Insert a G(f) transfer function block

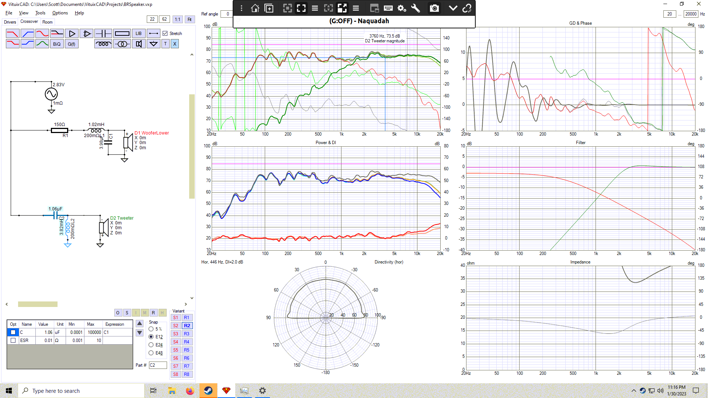click(72, 44)
